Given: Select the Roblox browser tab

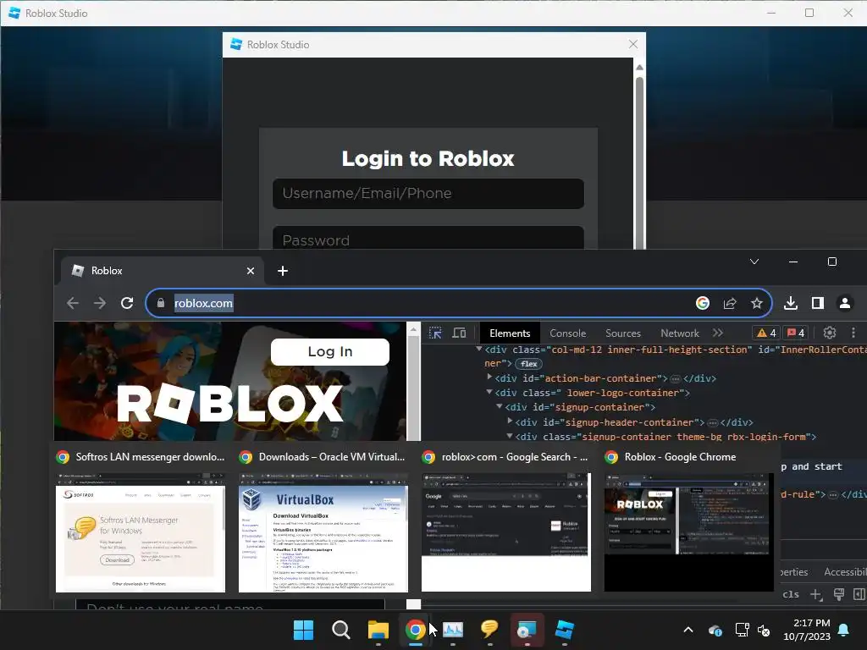Looking at the screenshot, I should click(160, 271).
